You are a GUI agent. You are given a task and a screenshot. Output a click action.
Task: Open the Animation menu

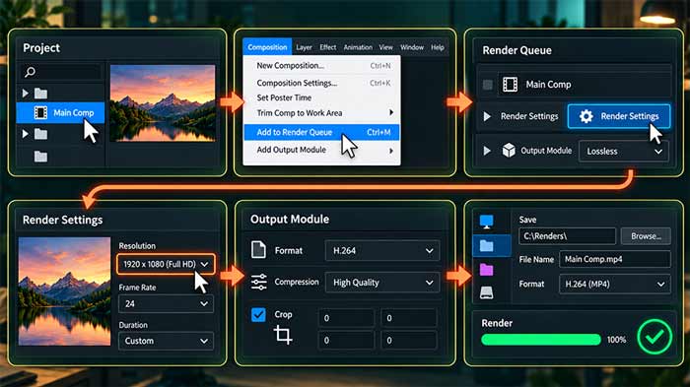click(358, 47)
